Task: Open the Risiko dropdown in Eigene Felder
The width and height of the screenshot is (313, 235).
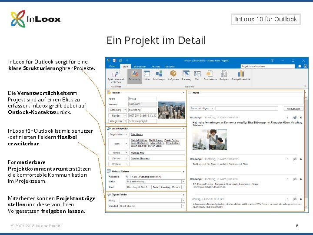Action: [183, 200]
